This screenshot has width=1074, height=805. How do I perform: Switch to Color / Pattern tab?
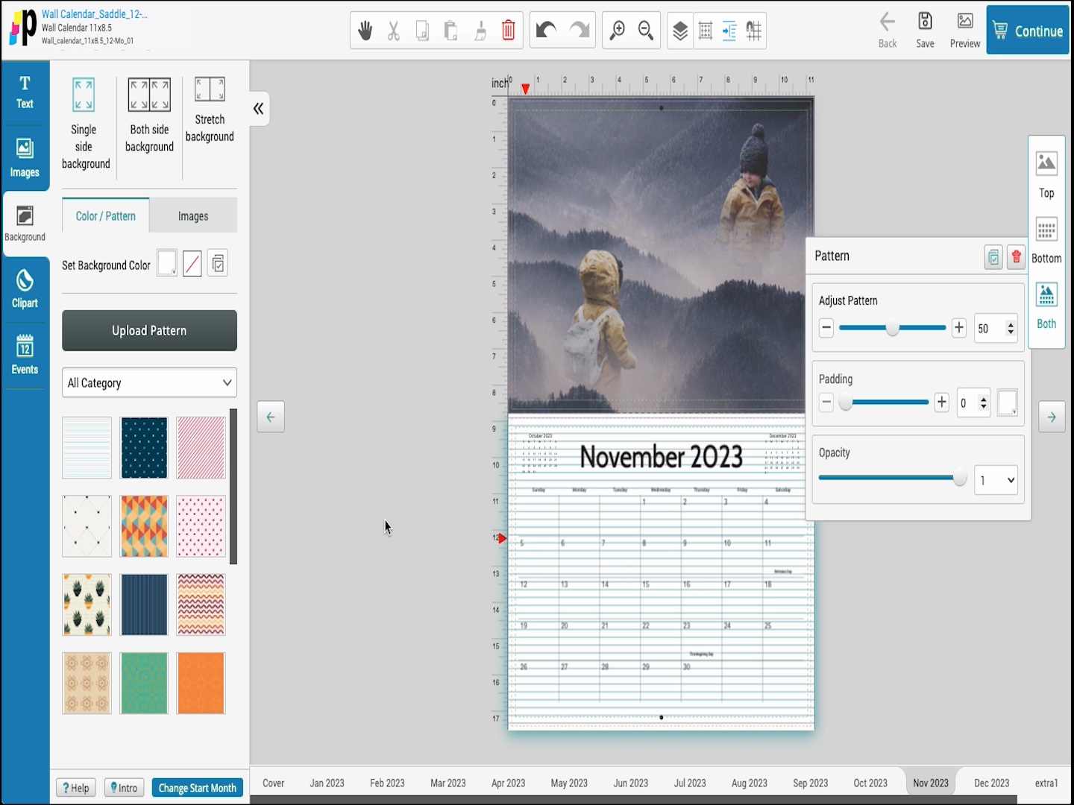click(x=105, y=216)
